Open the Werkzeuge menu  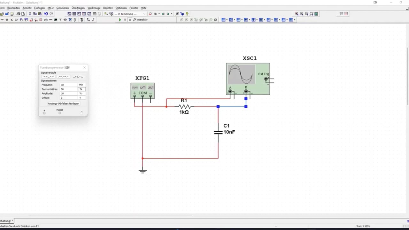pos(94,8)
